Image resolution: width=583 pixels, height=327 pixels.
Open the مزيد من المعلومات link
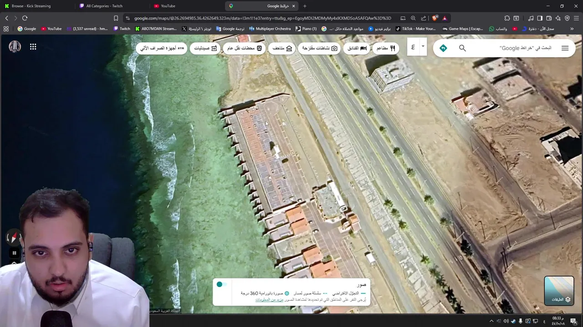[x=269, y=300]
